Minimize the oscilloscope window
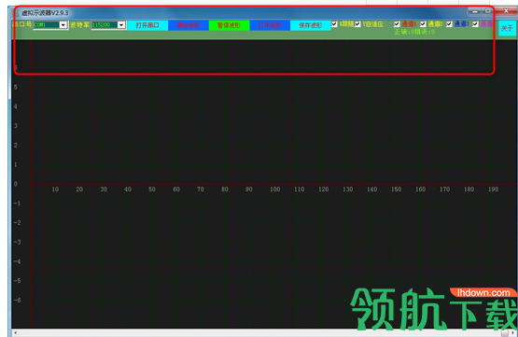 (x=474, y=11)
